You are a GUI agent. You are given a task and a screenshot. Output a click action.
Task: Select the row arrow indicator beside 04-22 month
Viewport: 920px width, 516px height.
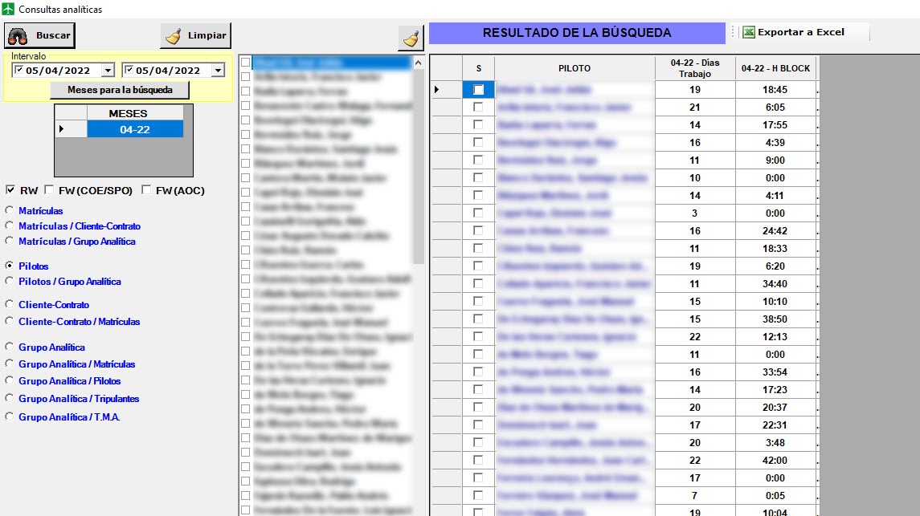[x=61, y=129]
